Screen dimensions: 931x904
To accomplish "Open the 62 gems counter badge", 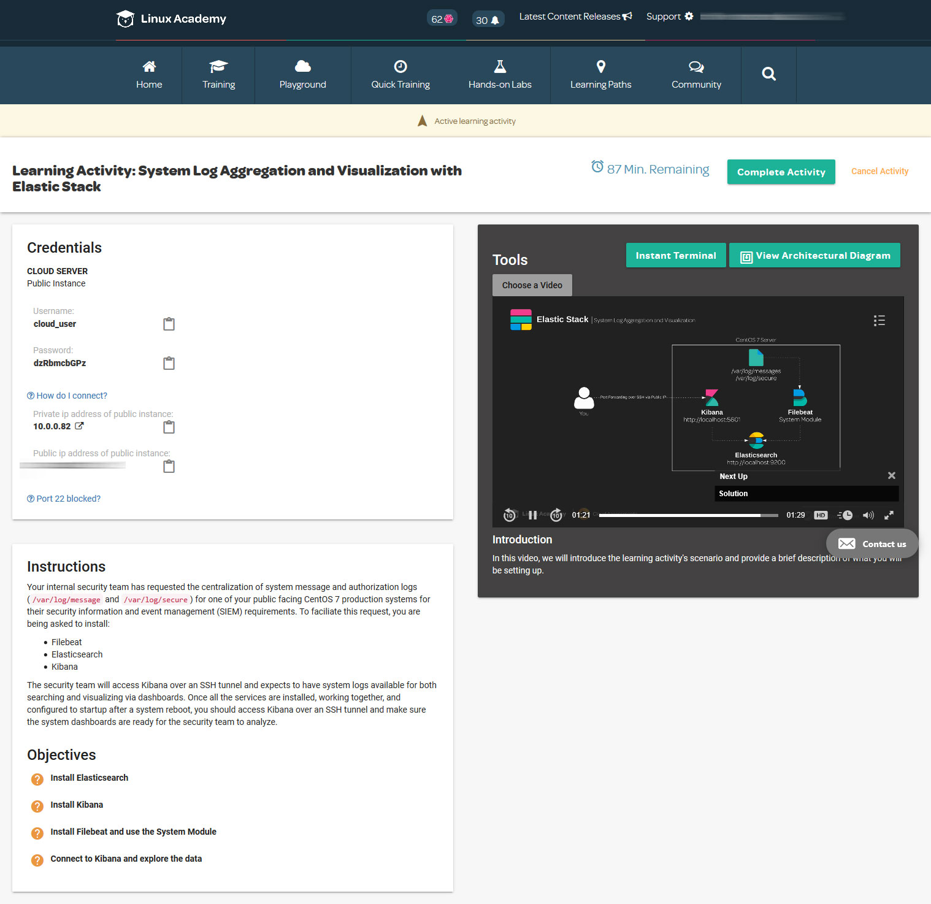I will point(442,19).
